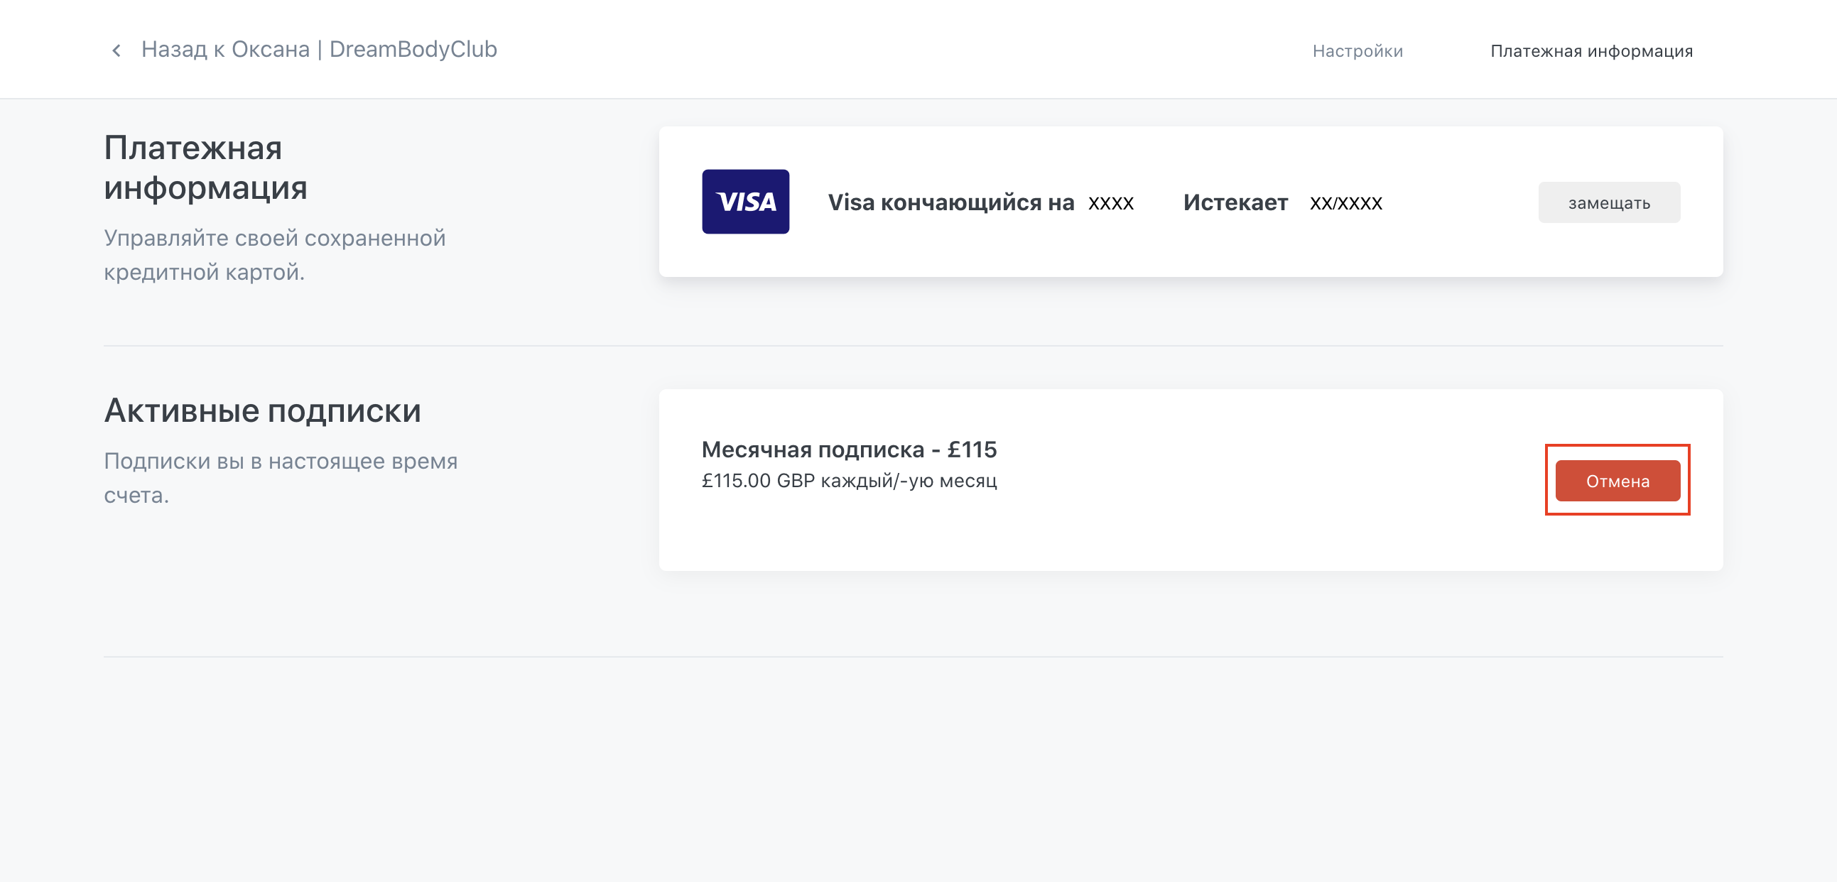Click the Платежная информация section heading

click(x=205, y=168)
